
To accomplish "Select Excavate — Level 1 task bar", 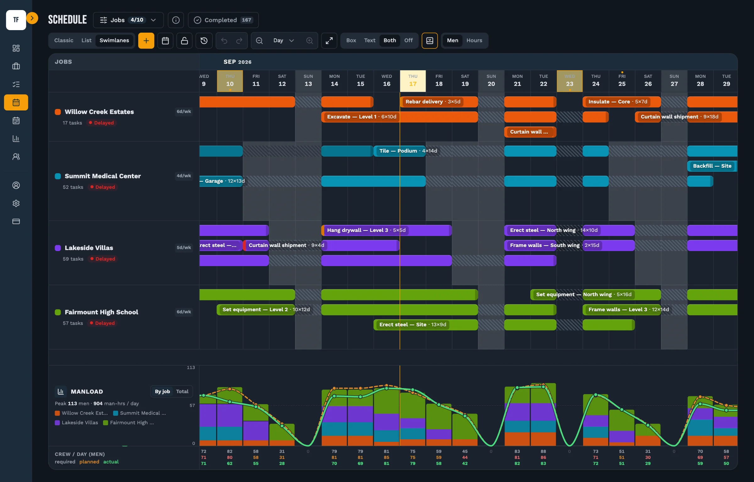I will pyautogui.click(x=400, y=117).
